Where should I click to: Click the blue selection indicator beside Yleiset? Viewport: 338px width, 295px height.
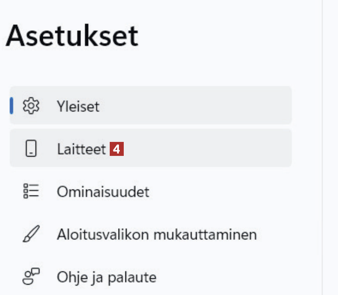point(12,106)
